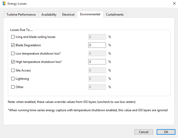Enable Icing and blade soiling losses

pyautogui.click(x=13, y=37)
